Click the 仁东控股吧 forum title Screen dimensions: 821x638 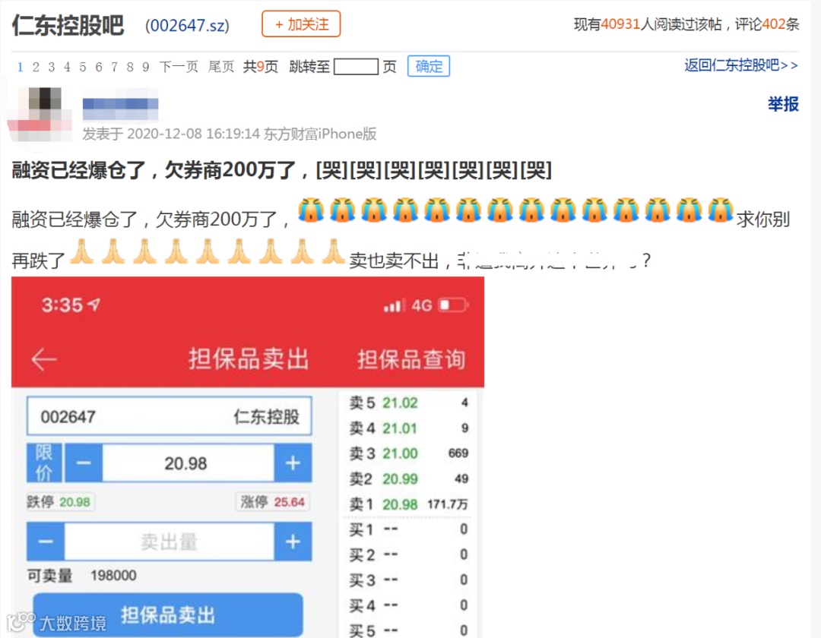click(x=68, y=25)
